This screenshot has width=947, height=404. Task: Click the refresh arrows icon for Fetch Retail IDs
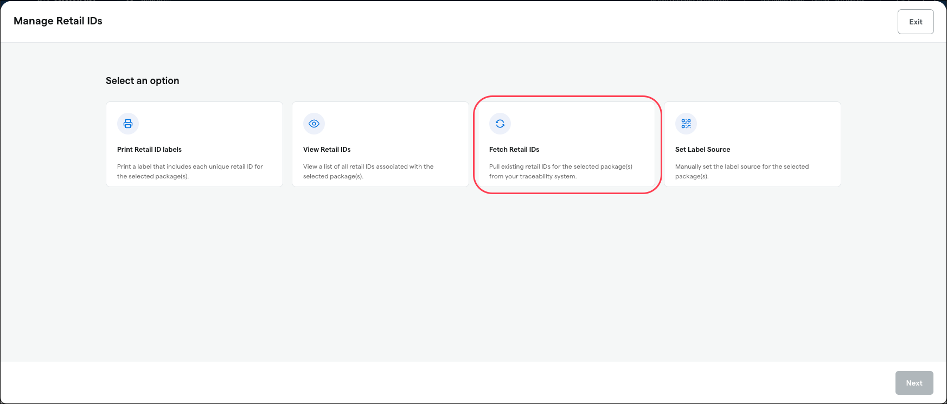click(x=500, y=124)
